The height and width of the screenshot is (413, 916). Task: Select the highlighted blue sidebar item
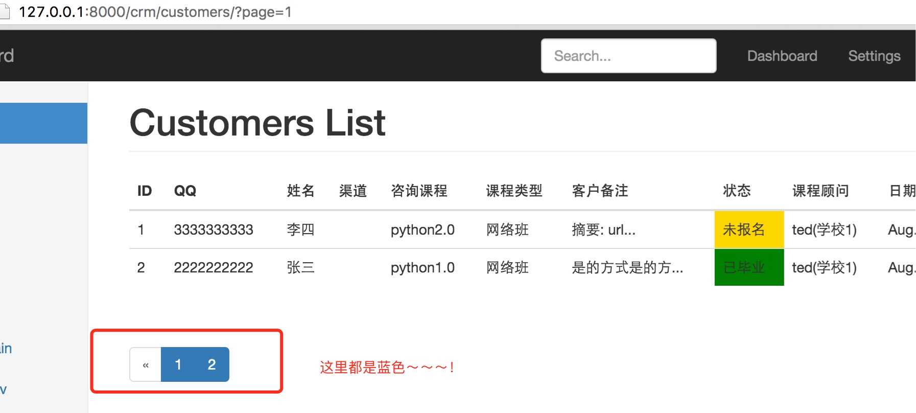43,123
